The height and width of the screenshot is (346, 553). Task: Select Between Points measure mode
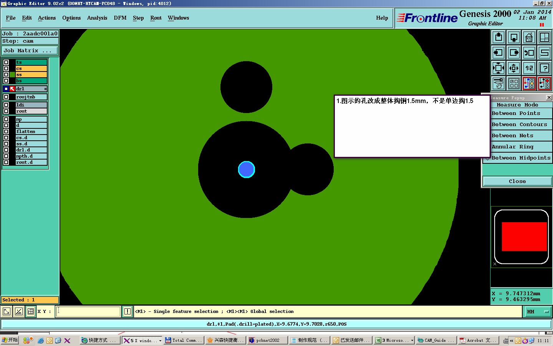517,113
